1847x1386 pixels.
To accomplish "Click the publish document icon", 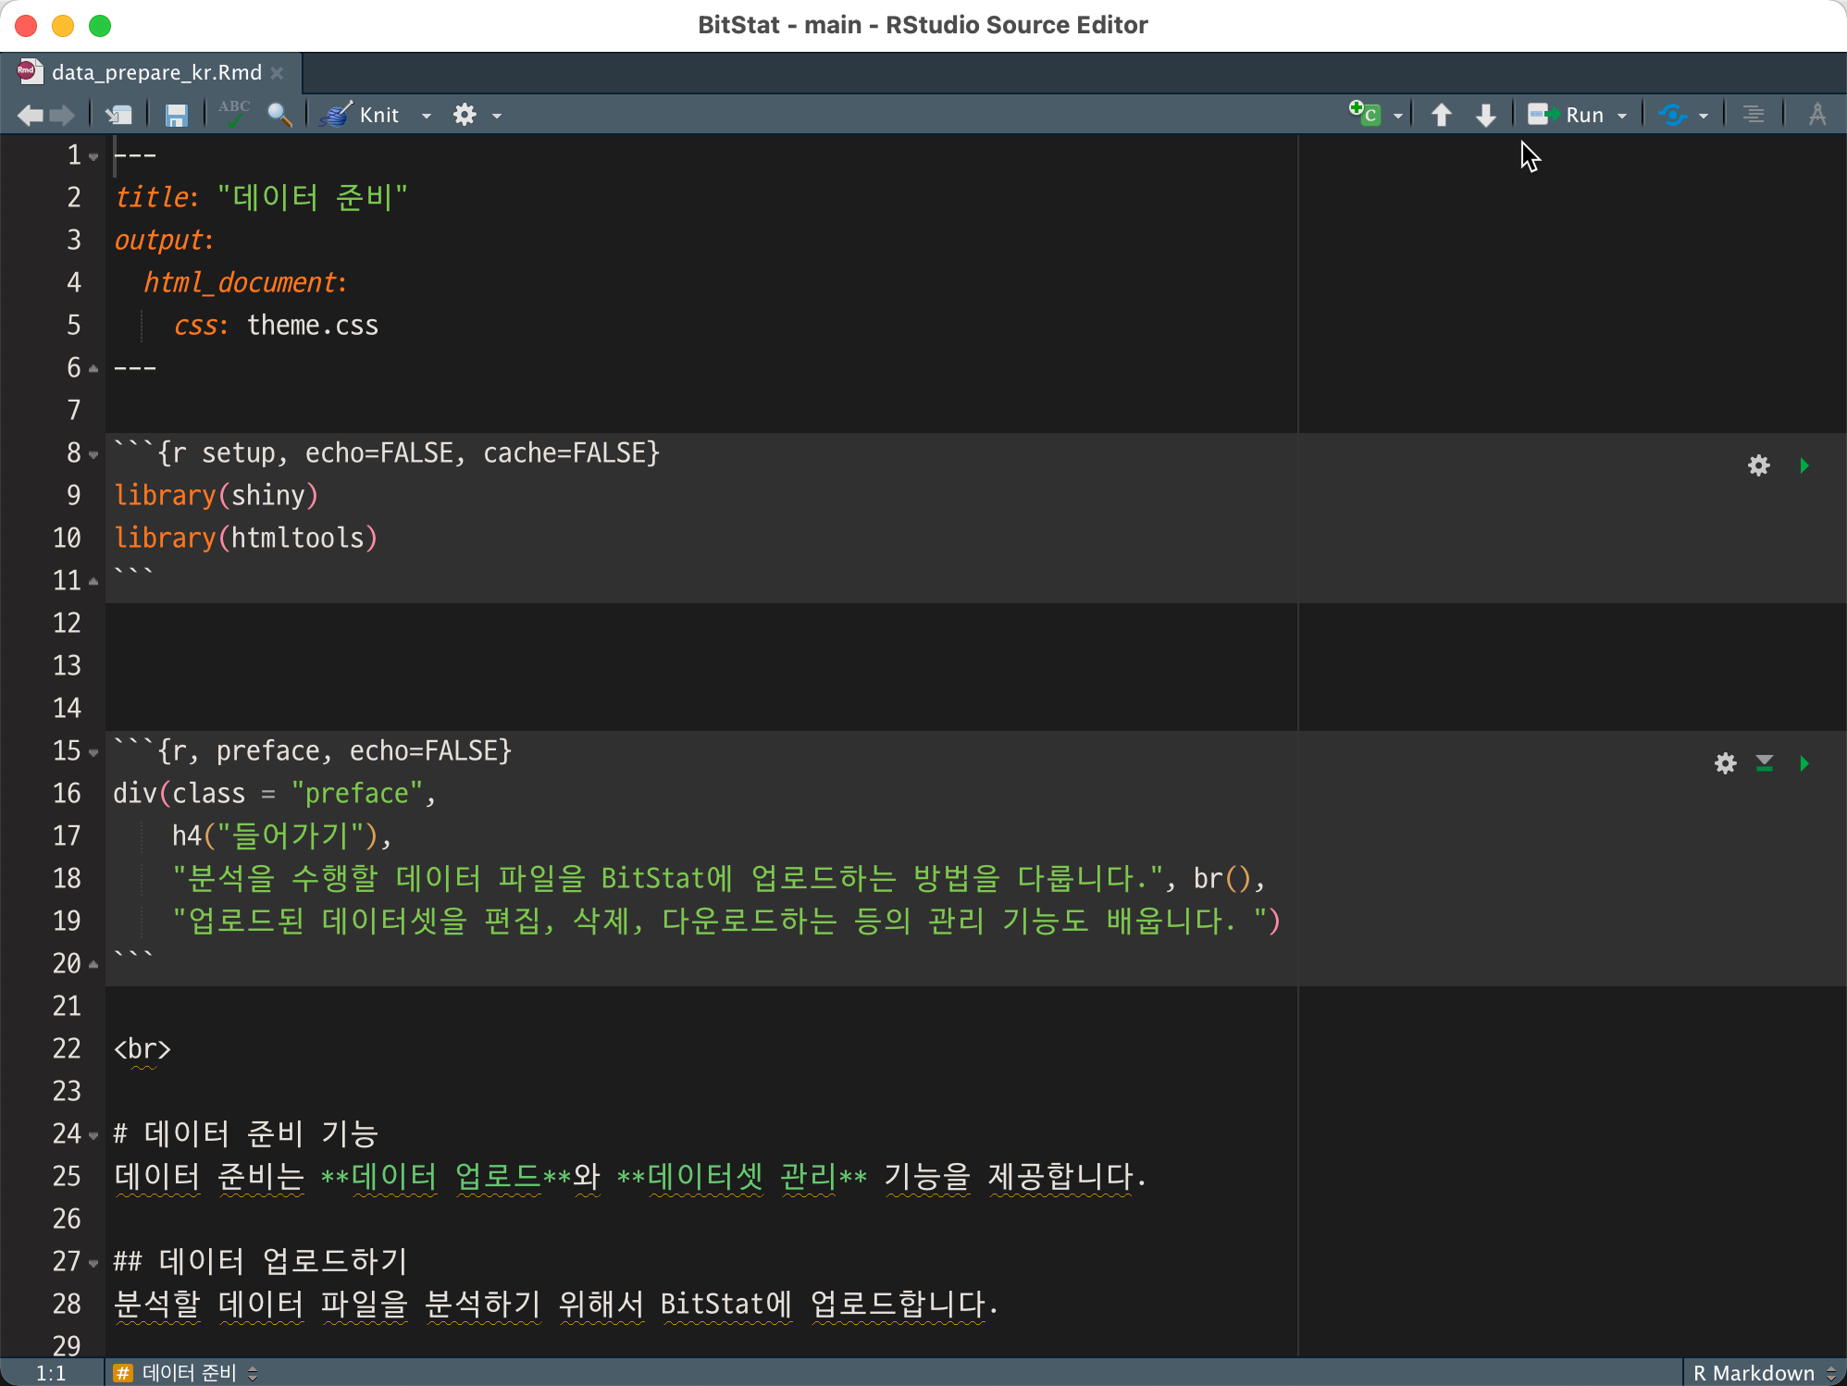I will (x=1672, y=115).
